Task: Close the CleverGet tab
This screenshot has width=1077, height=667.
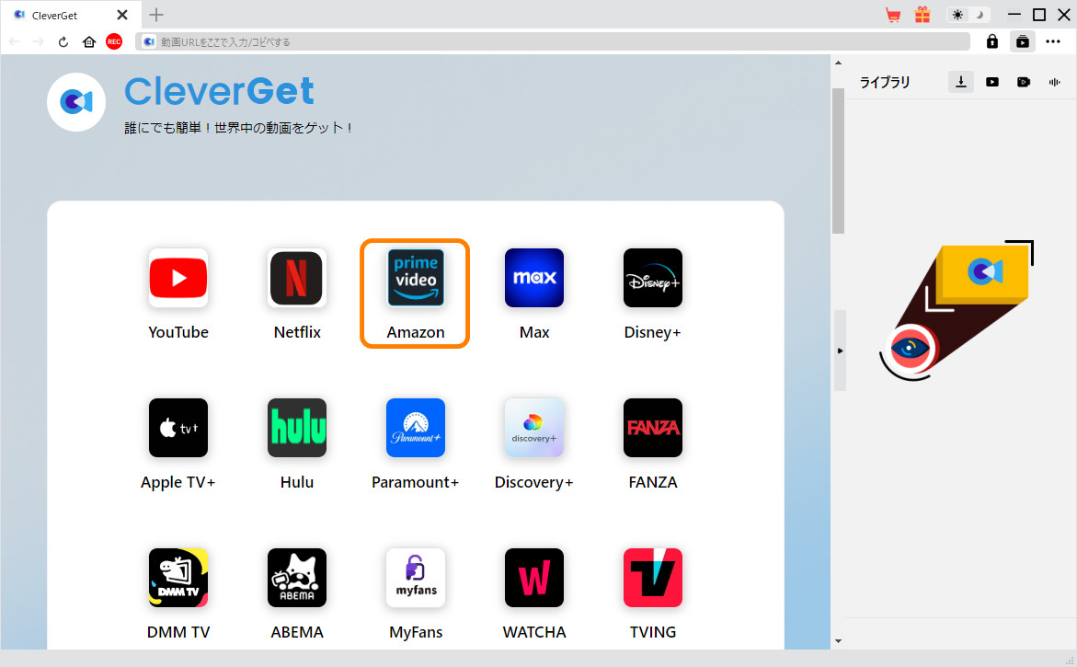Action: (x=122, y=15)
